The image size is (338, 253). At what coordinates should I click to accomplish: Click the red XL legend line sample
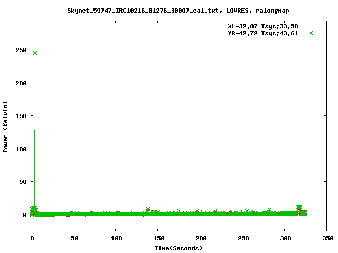311,26
